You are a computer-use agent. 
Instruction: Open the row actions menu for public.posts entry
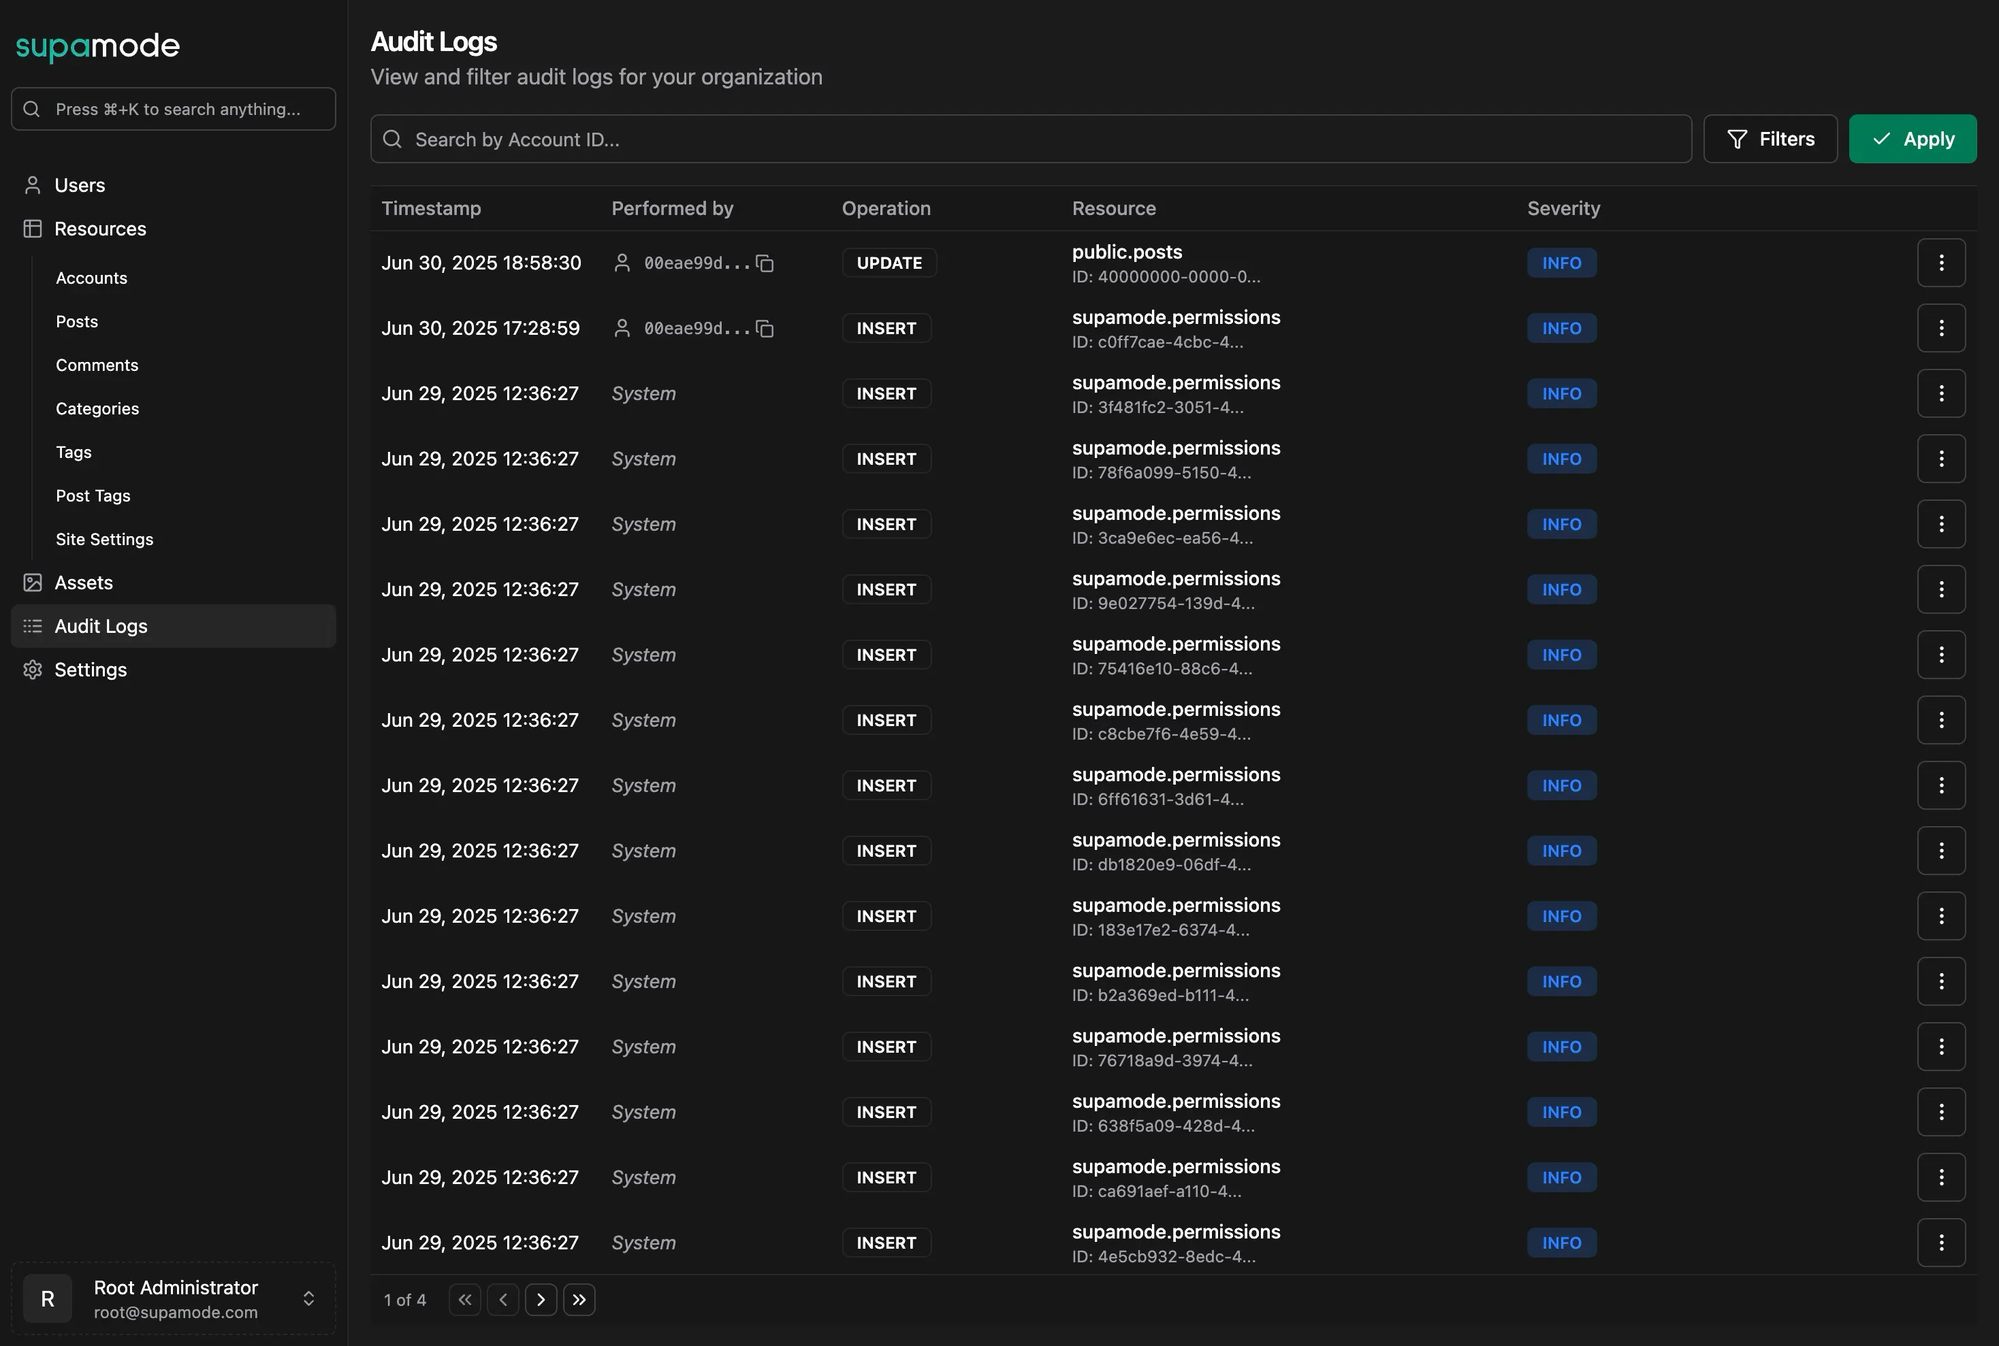[x=1942, y=263]
